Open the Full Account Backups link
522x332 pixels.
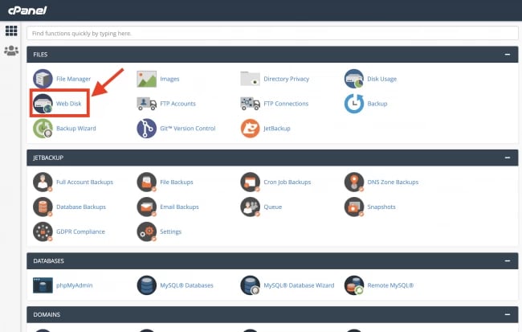[x=85, y=182]
